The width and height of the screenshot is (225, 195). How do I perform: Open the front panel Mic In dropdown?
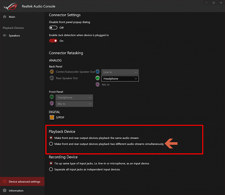coord(74,104)
